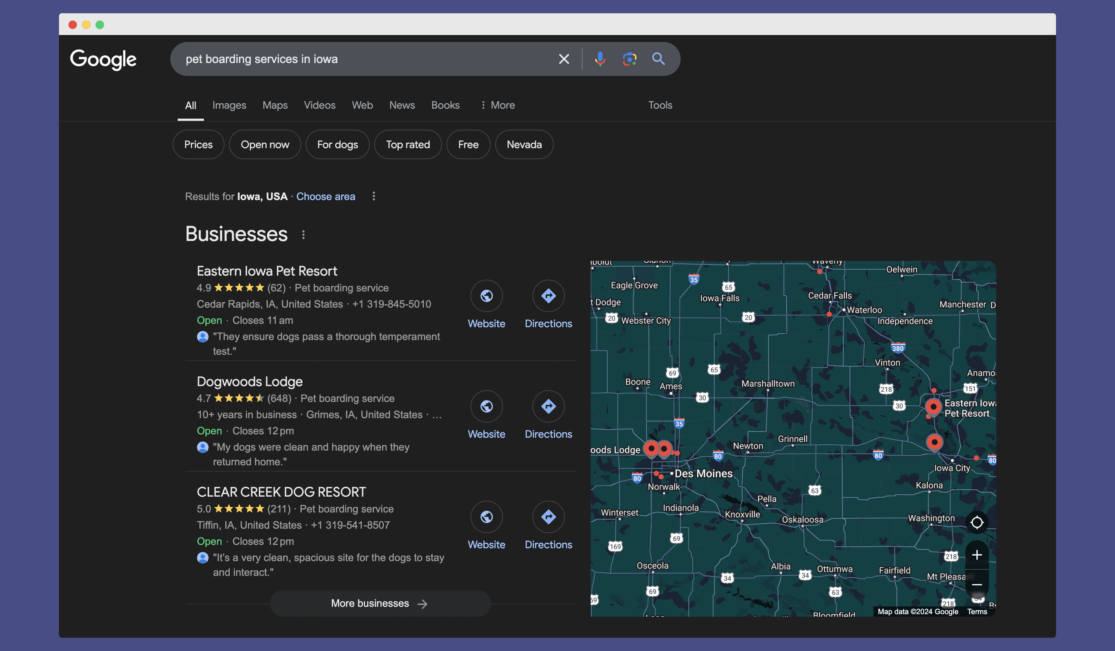Viewport: 1115px width, 651px height.
Task: Click the Google logo
Action: click(x=103, y=59)
